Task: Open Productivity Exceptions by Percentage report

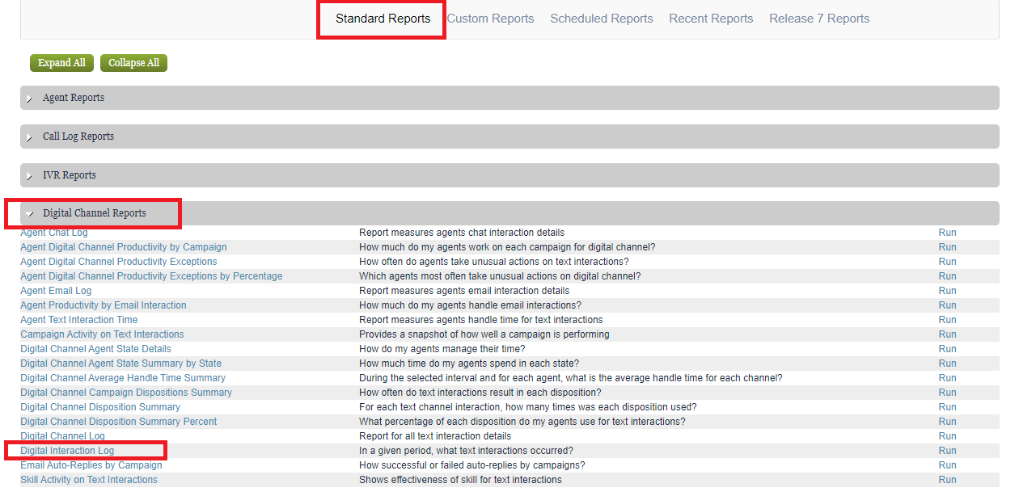Action: tap(151, 276)
